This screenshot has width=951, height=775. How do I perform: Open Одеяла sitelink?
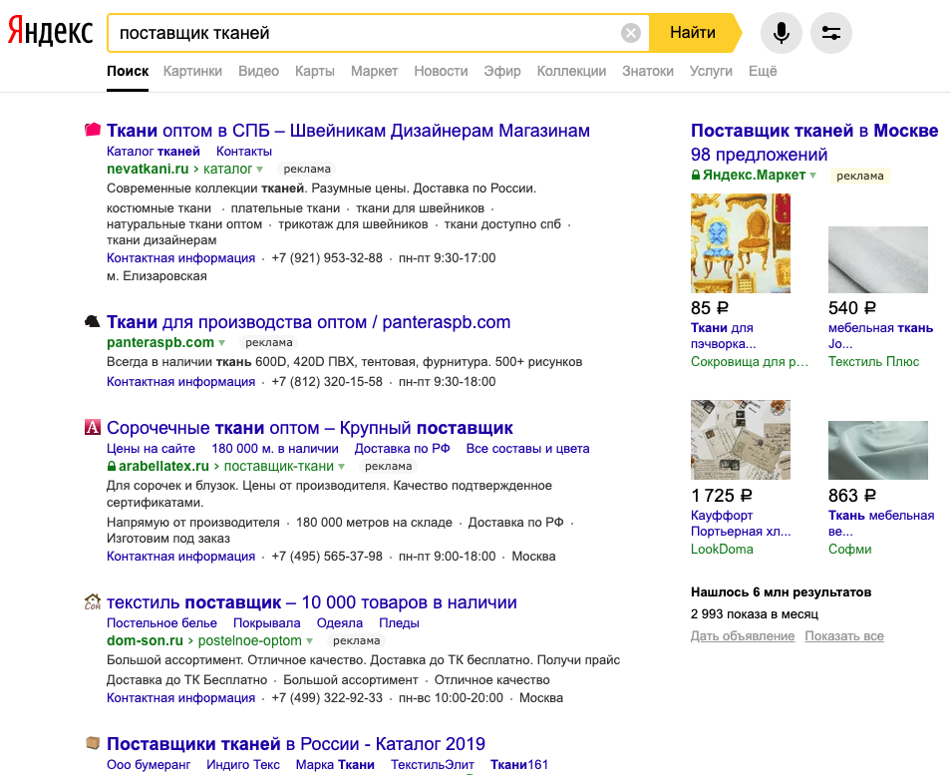point(340,622)
